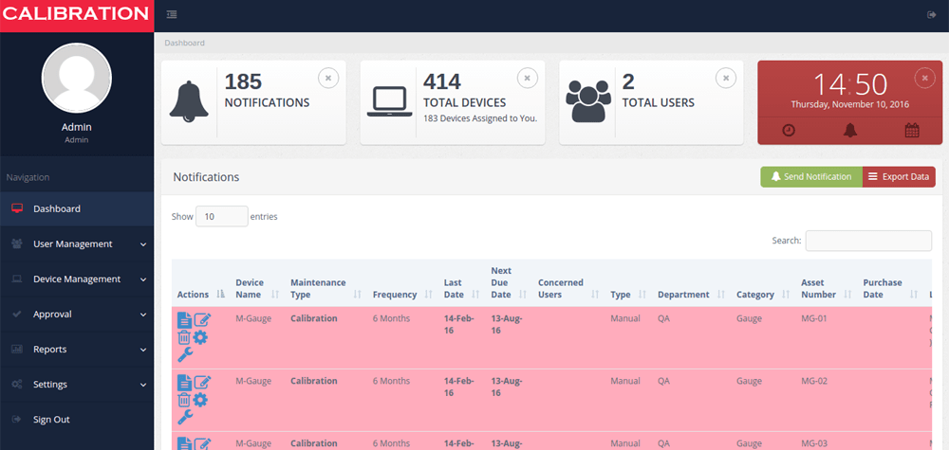This screenshot has width=949, height=450.
Task: Close the Total Users card
Action: (x=726, y=78)
